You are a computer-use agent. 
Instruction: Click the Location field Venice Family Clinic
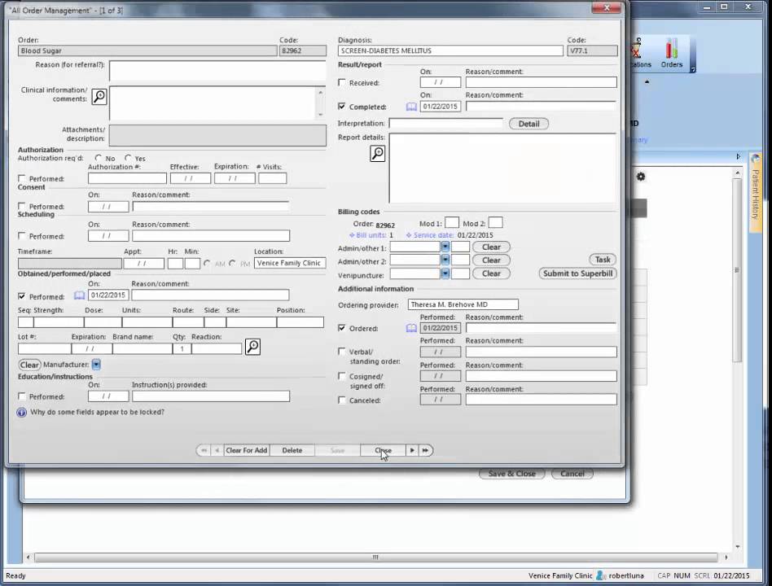click(x=290, y=263)
